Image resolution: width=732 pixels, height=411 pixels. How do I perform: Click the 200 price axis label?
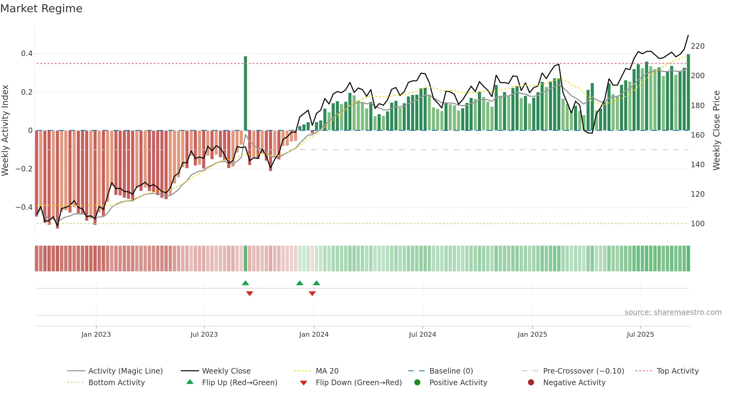click(698, 76)
